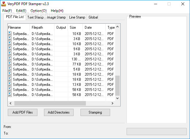Screen dimensions: 190x139
Task: Click the Softpedia... filename in the 130 row
Action: click(21, 59)
